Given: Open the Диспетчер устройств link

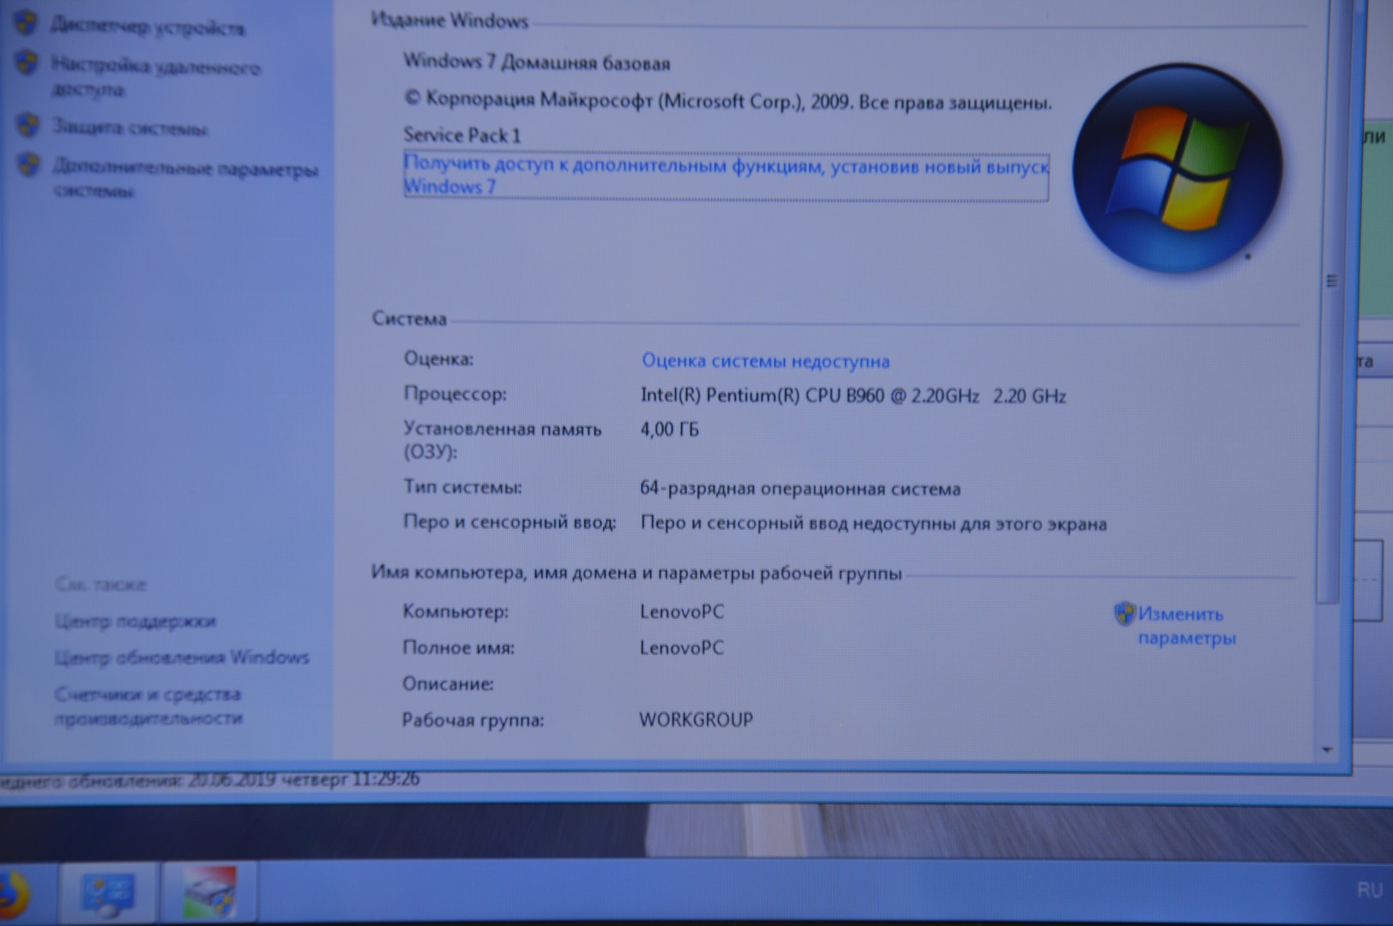Looking at the screenshot, I should (148, 27).
